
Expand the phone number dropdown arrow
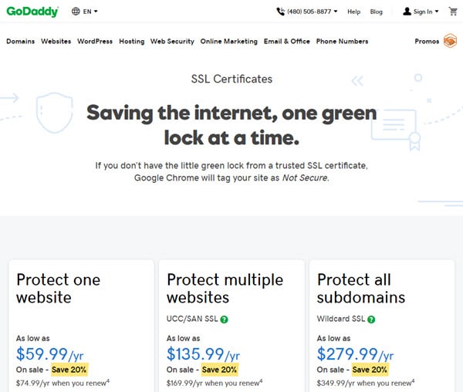pos(336,12)
